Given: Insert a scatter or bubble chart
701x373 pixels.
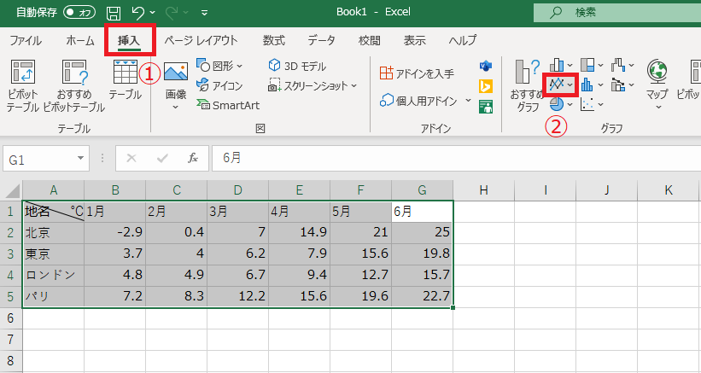Looking at the screenshot, I should coord(592,104).
